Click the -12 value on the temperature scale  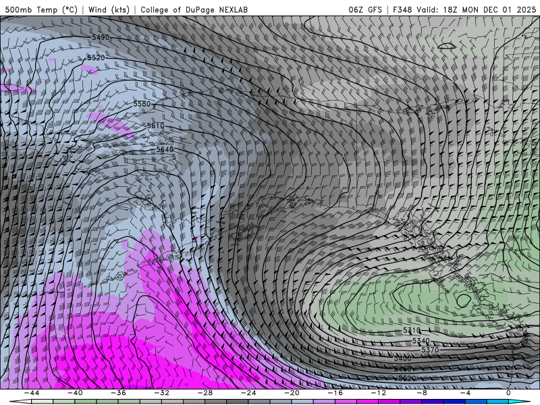click(379, 393)
